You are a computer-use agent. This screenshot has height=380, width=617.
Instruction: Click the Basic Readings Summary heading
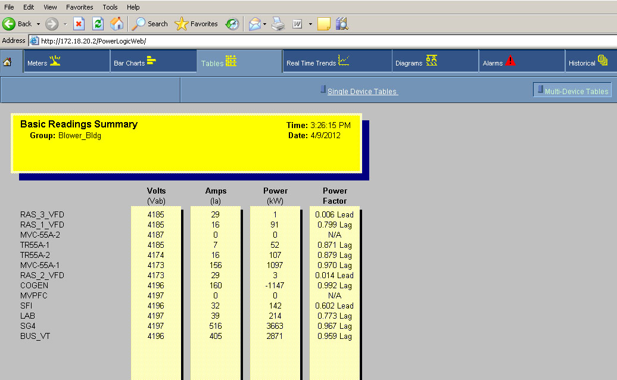tap(79, 124)
